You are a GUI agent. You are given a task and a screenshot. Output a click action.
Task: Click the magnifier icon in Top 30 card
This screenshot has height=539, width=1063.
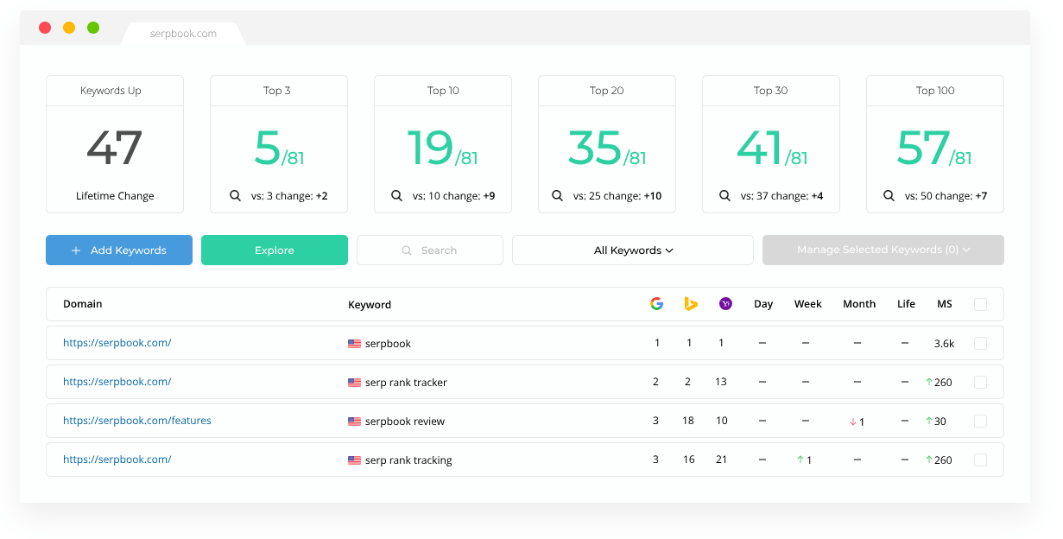(724, 196)
